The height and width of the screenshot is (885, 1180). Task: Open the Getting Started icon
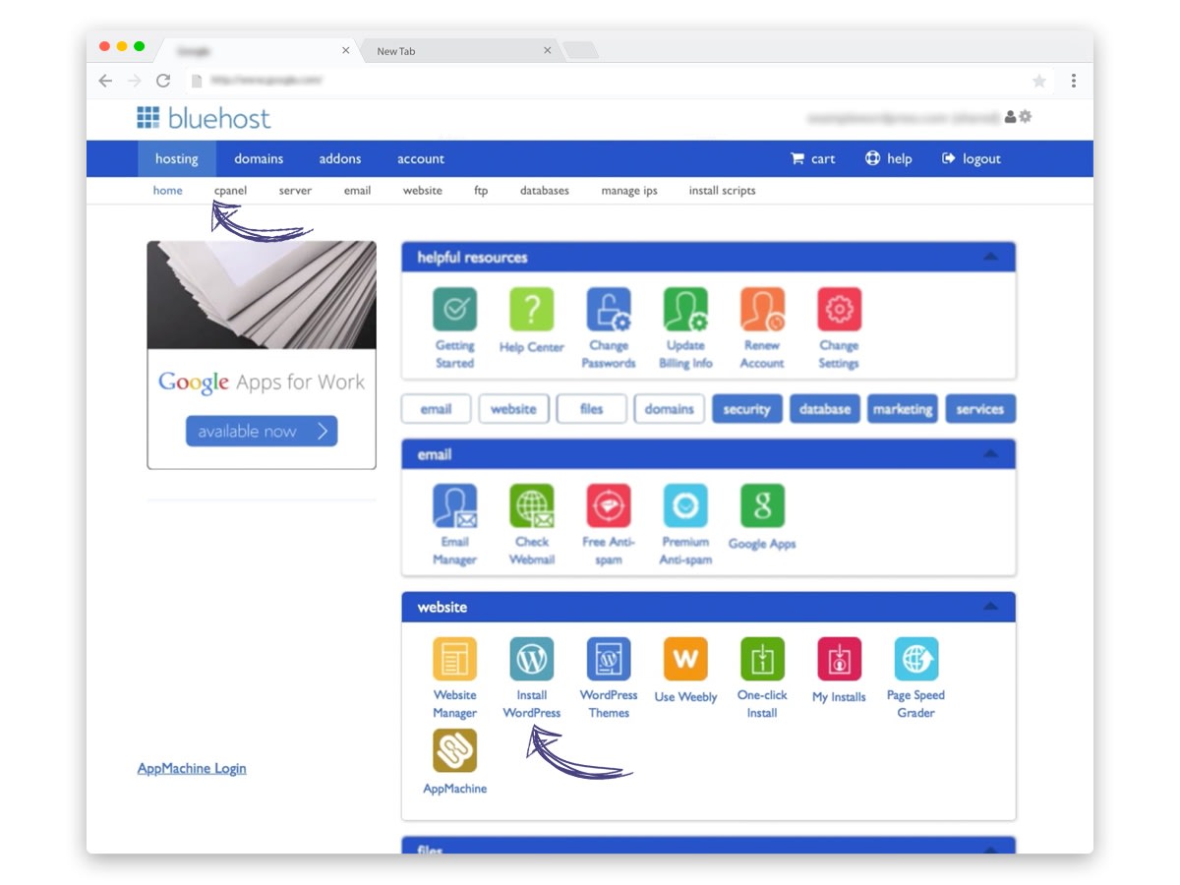click(x=454, y=310)
